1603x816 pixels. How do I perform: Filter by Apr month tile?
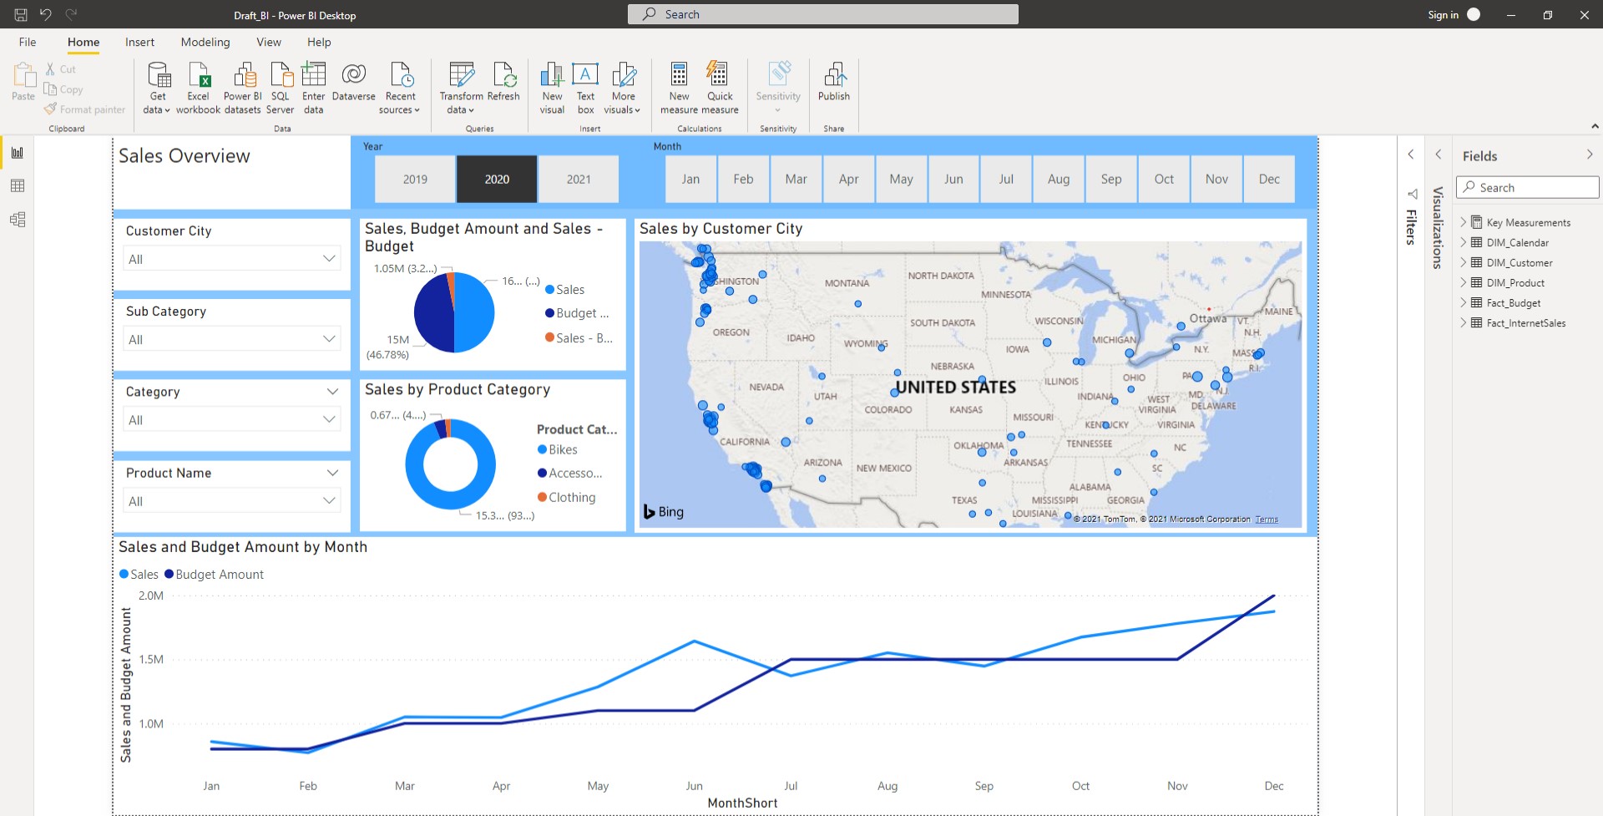click(848, 179)
